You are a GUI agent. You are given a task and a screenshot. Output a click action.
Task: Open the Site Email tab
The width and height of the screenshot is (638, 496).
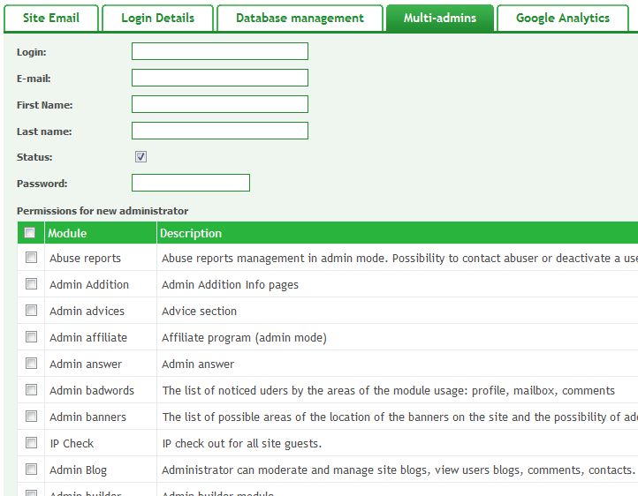tap(51, 19)
